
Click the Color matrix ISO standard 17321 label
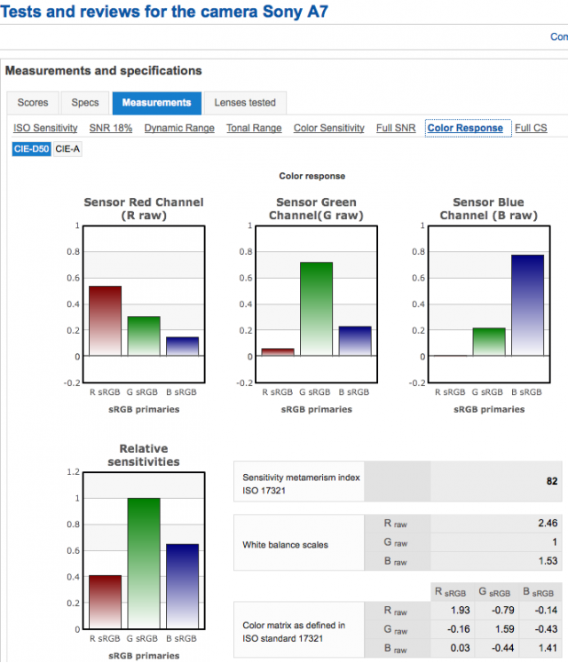[x=294, y=632]
